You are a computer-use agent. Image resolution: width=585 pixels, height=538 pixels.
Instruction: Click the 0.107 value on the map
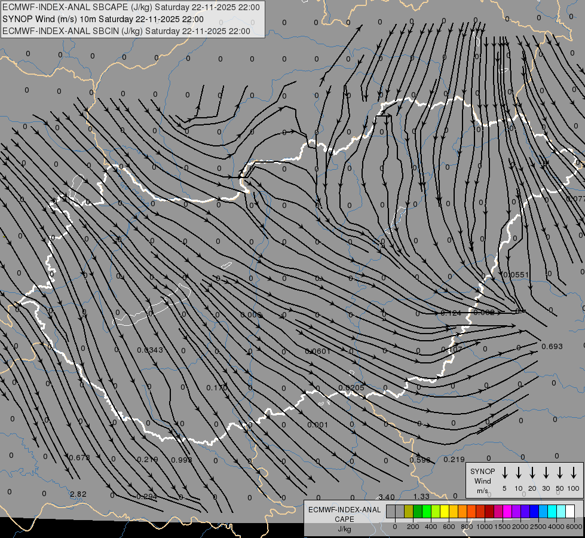tap(451, 350)
